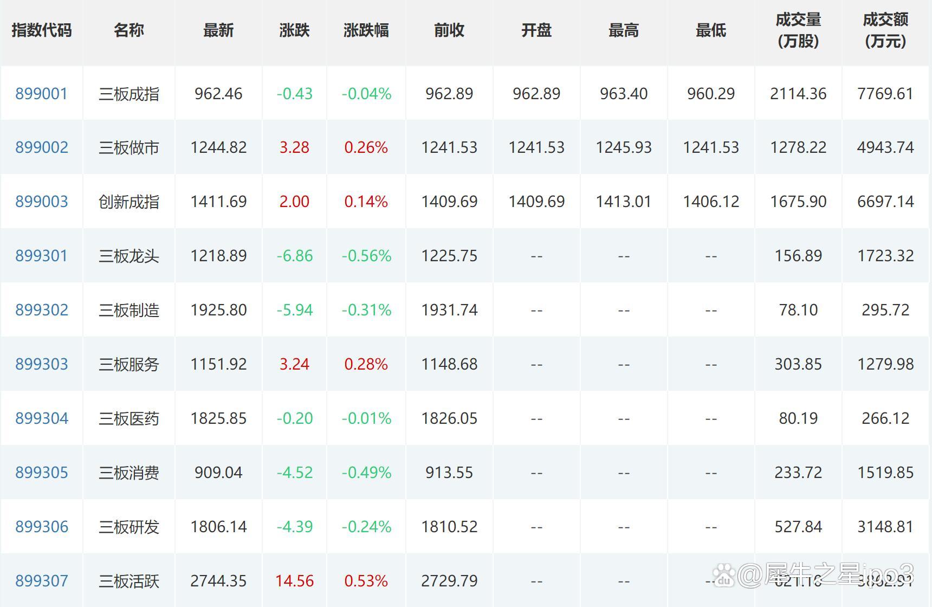Open index 899302 三板制造 link
932x607 pixels.
pyautogui.click(x=41, y=309)
